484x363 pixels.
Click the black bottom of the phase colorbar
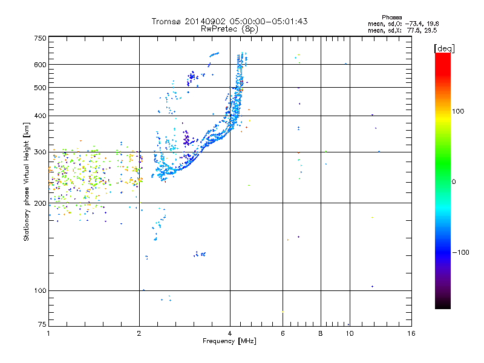pyautogui.click(x=443, y=304)
